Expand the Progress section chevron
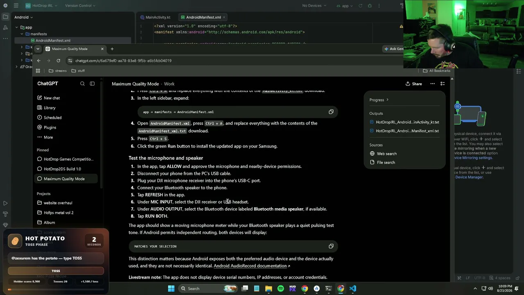 coord(387,100)
